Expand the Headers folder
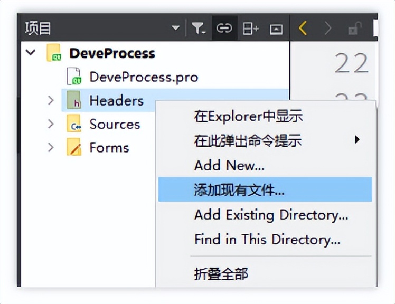This screenshot has width=395, height=304. pos(51,100)
